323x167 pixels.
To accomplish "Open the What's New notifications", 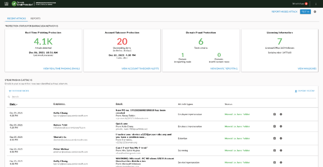I will pos(300,4).
